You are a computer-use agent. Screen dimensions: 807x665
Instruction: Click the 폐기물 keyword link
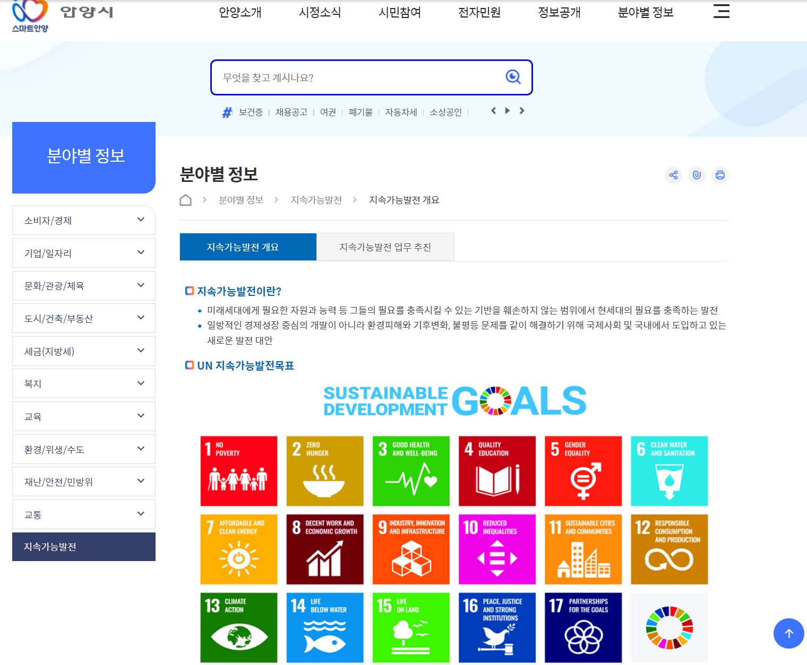click(x=360, y=112)
